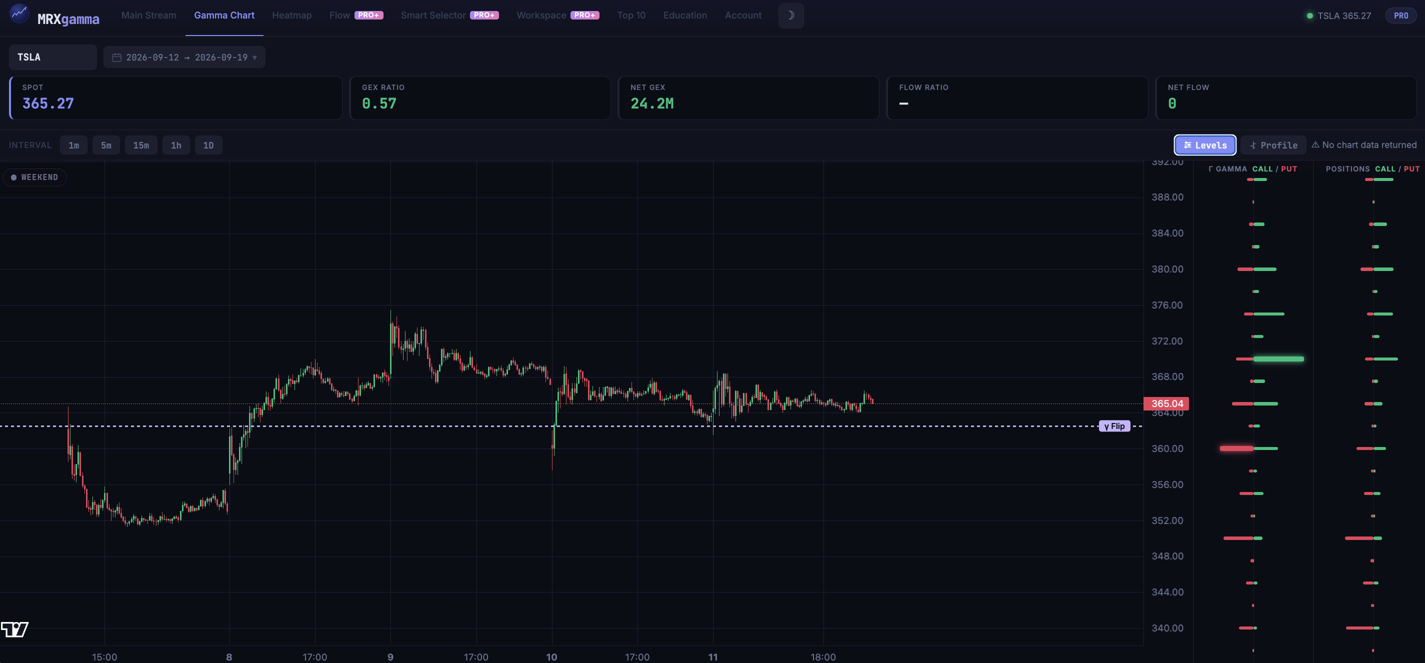Image resolution: width=1425 pixels, height=663 pixels.
Task: Switch to the Heatmap tab
Action: pyautogui.click(x=291, y=15)
